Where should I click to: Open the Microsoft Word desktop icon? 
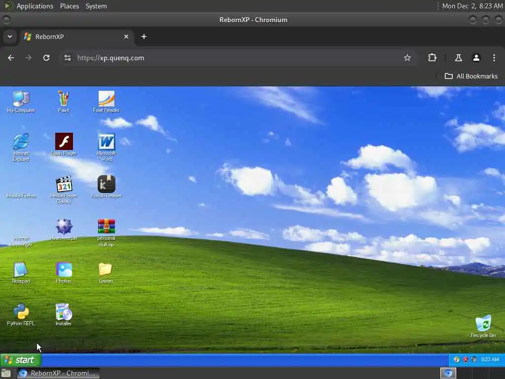pos(107,147)
